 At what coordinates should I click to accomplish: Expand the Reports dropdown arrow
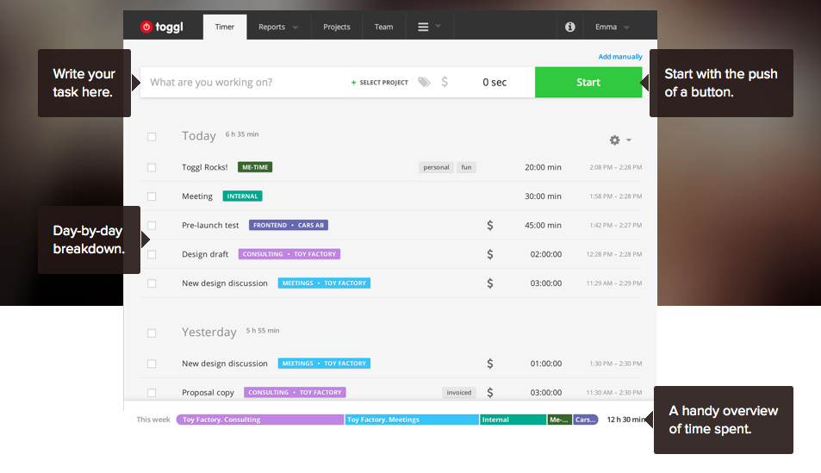tap(295, 28)
